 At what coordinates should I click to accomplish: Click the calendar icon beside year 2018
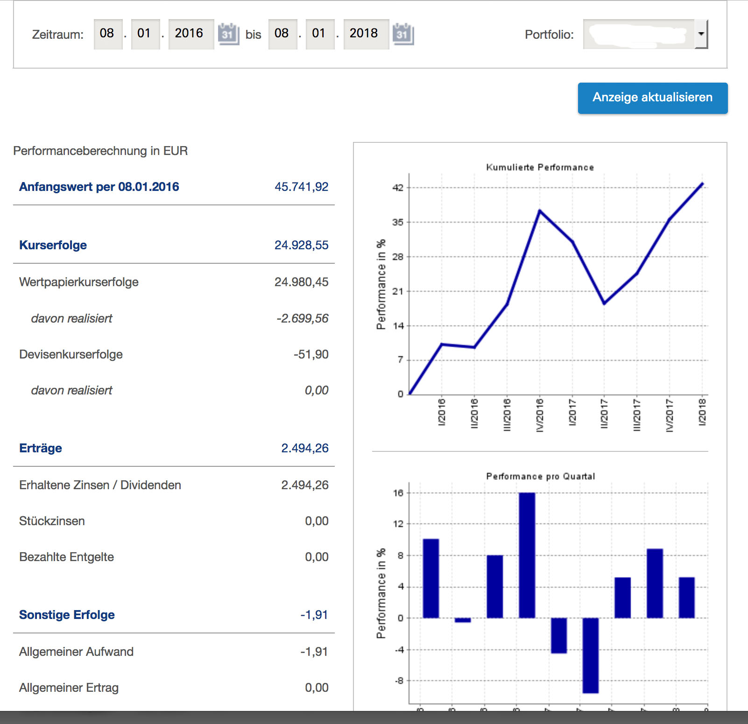402,33
